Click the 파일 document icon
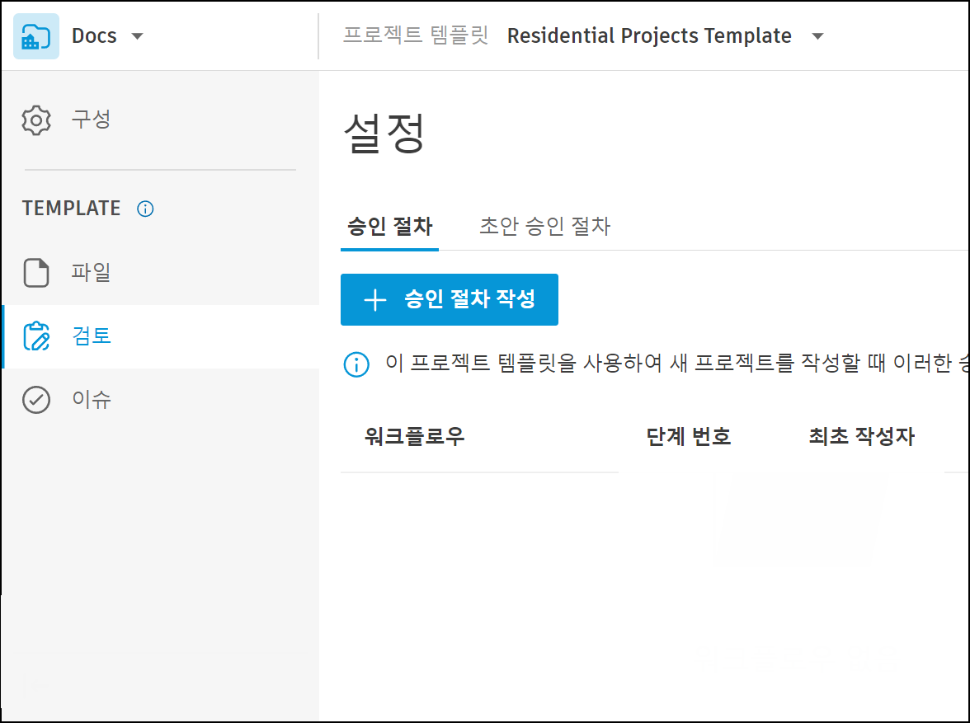970x723 pixels. 36,273
